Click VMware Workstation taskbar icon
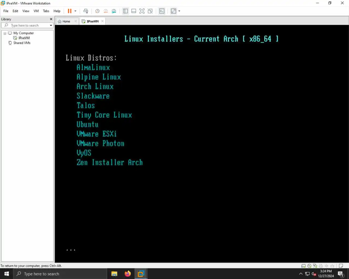The image size is (349, 279). coord(141,274)
